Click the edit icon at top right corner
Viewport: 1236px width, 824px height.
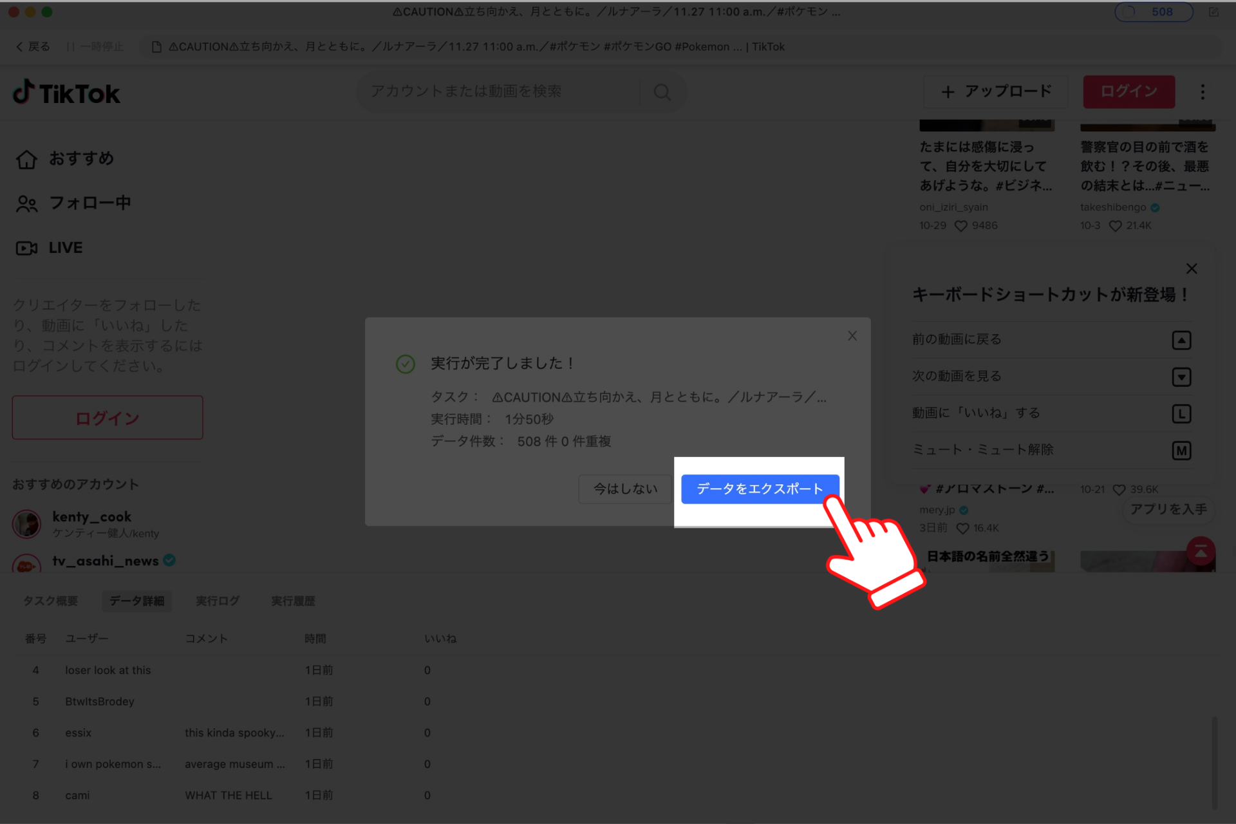1213,12
